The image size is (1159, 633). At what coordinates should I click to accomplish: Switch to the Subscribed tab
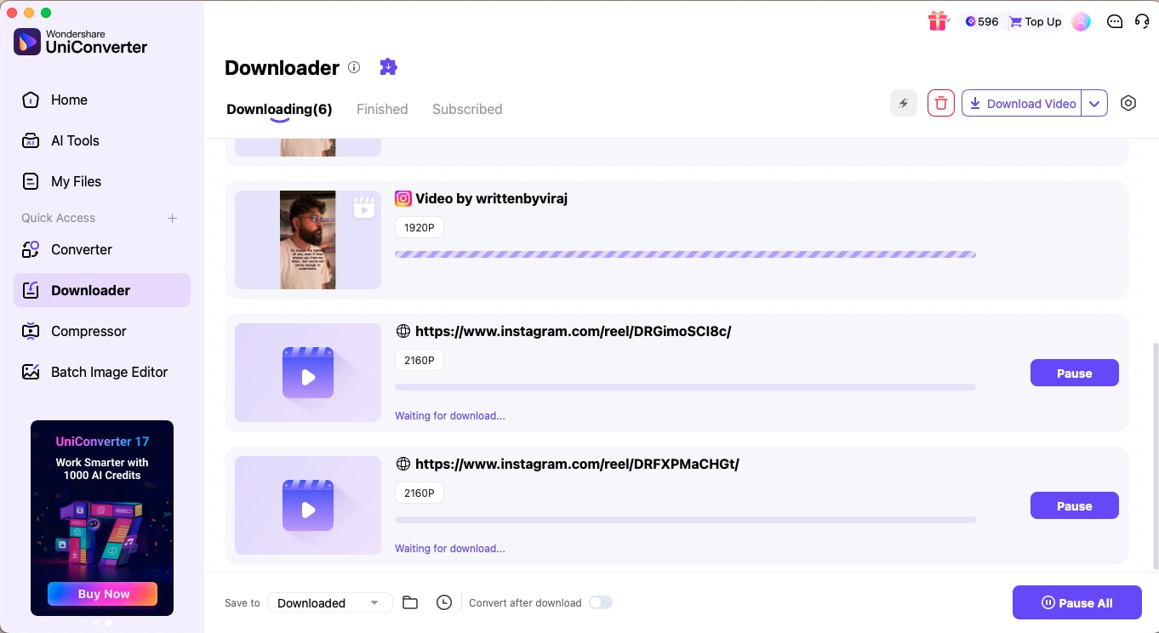click(466, 109)
